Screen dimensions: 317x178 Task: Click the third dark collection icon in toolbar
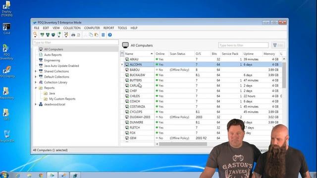tap(53, 35)
